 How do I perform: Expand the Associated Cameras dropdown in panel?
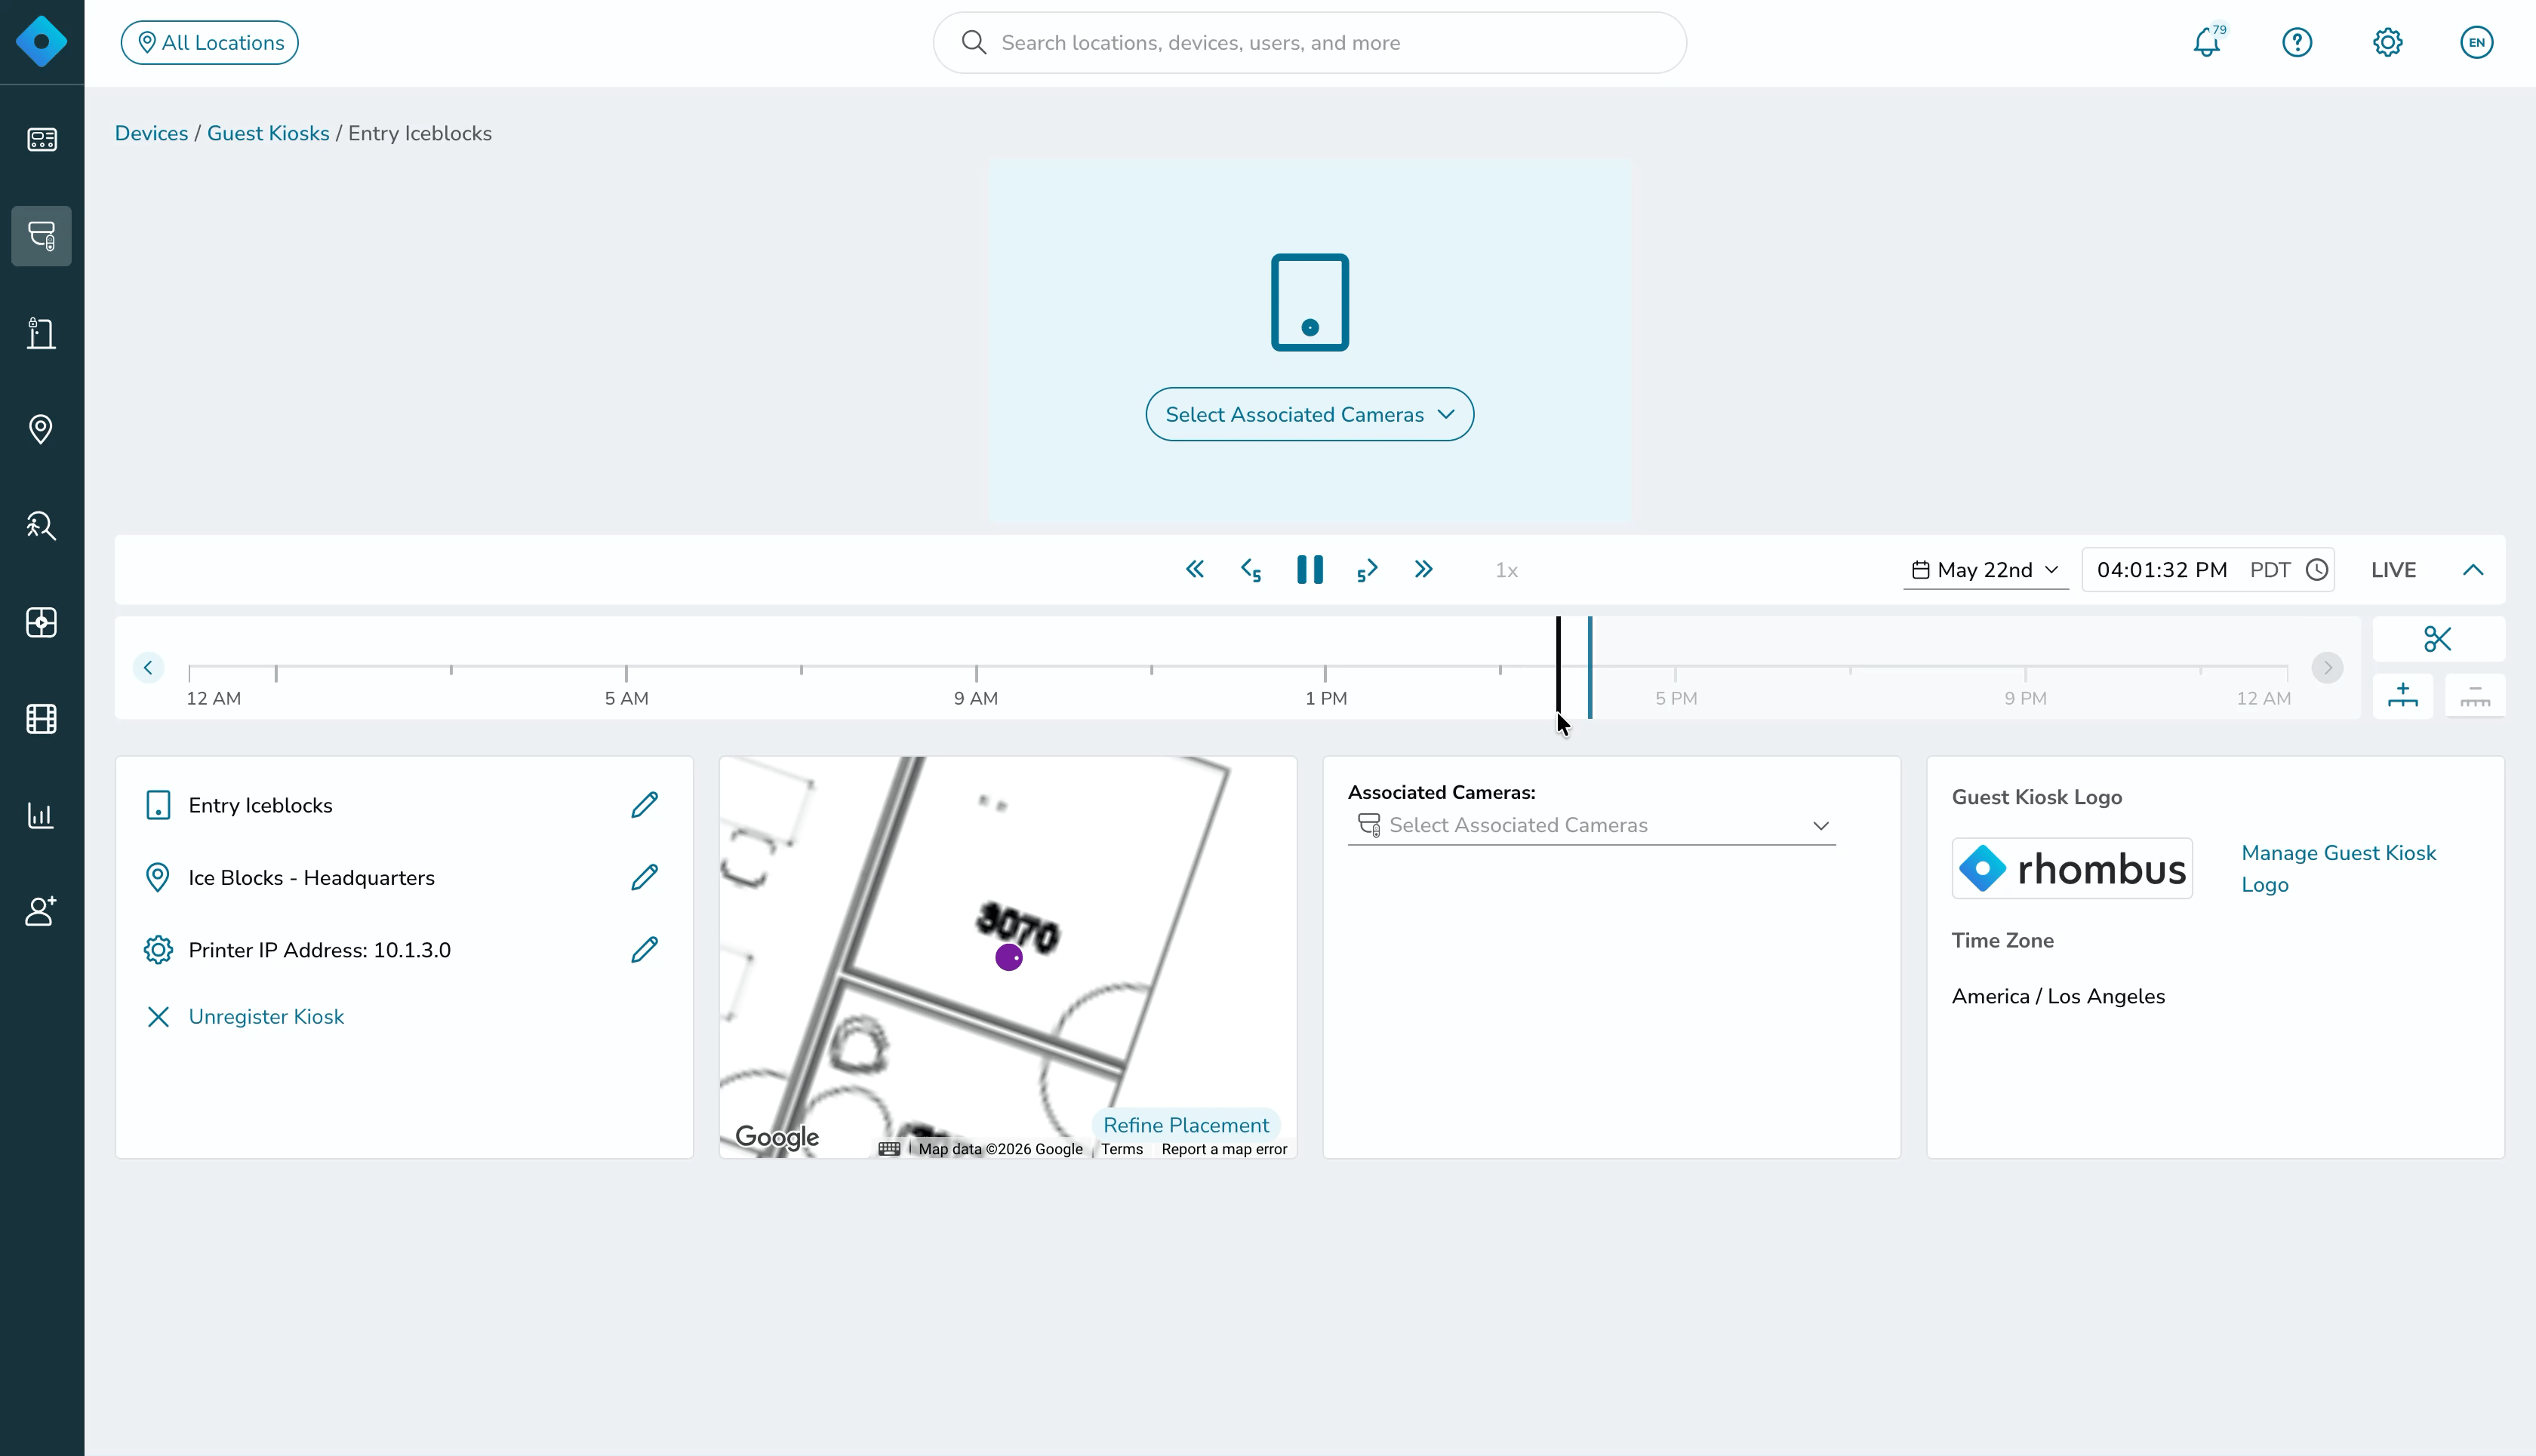coord(1592,825)
